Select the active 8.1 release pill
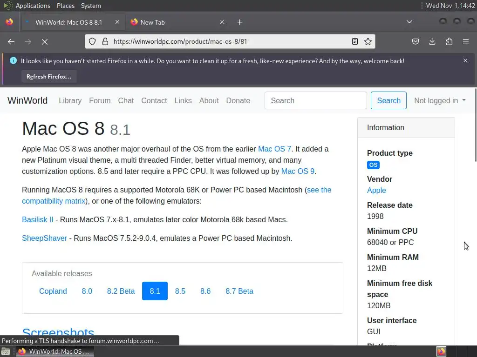 [155, 291]
